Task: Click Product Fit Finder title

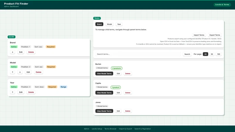Action: click(16, 4)
